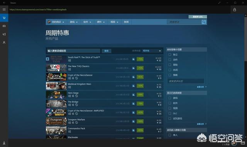Check the 策略 tag checkbox
The height and width of the screenshot is (147, 247).
pyautogui.click(x=170, y=75)
